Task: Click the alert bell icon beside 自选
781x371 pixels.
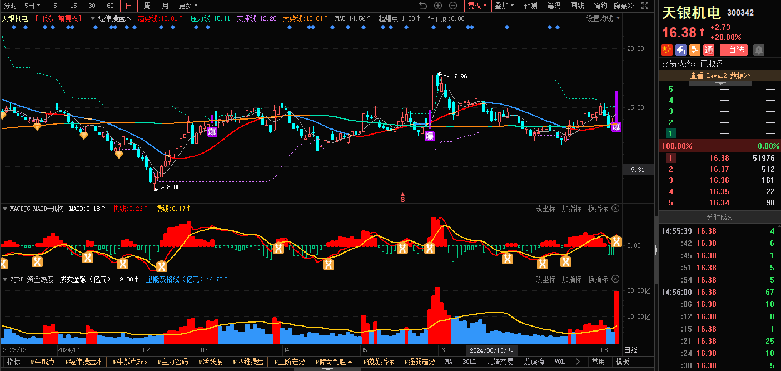Action: tap(758, 50)
